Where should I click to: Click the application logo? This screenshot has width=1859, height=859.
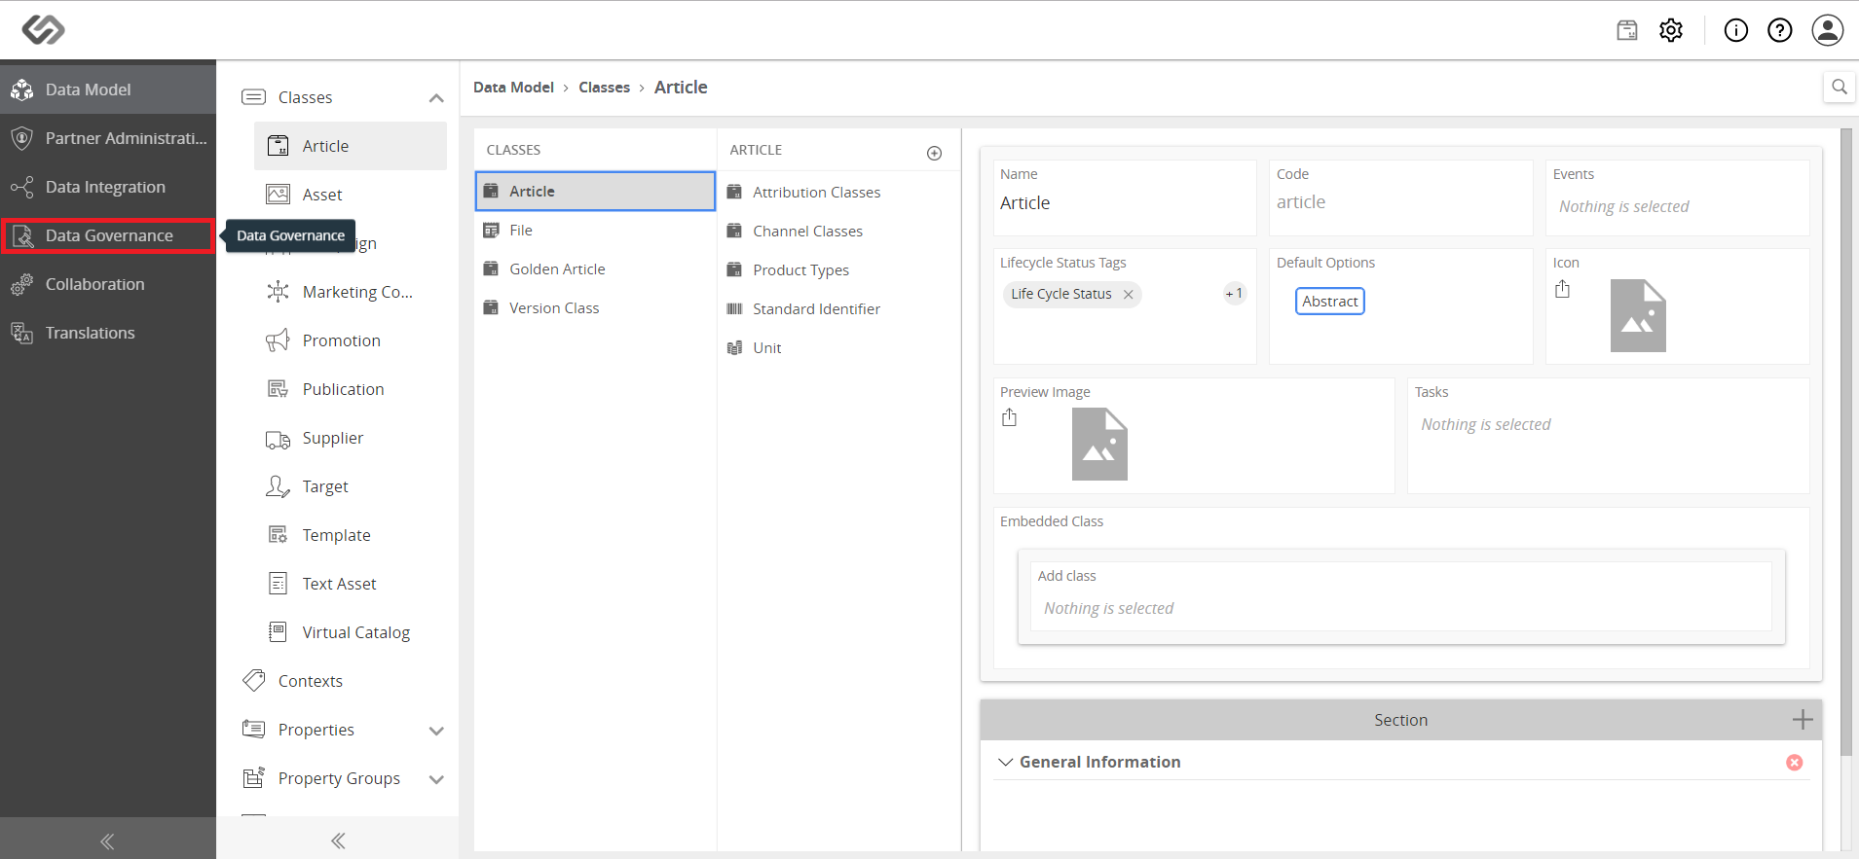coord(43,30)
